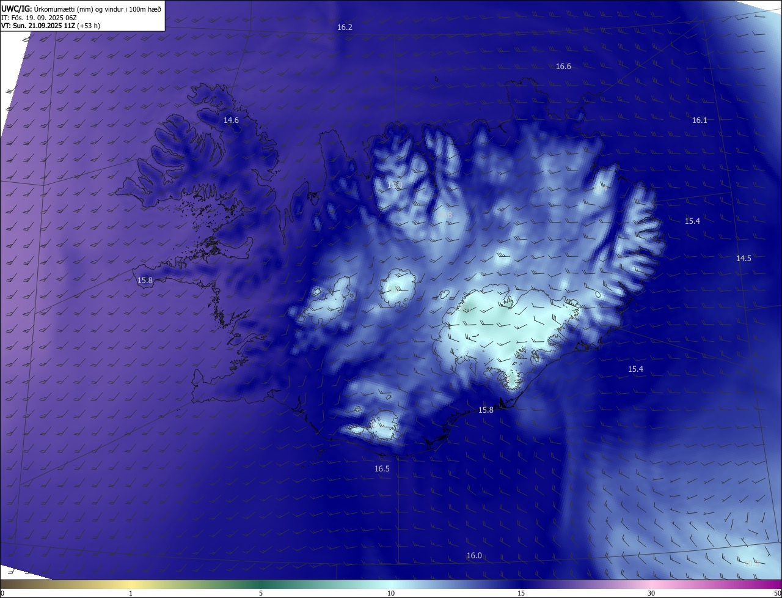The width and height of the screenshot is (782, 598).
Task: Click the 14.6 value over the Westfjords
Action: 231,120
